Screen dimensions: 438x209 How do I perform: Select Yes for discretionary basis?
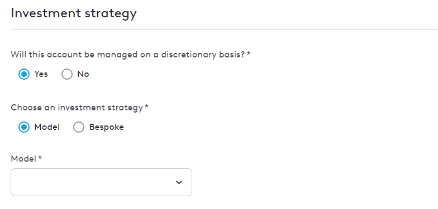tap(24, 74)
